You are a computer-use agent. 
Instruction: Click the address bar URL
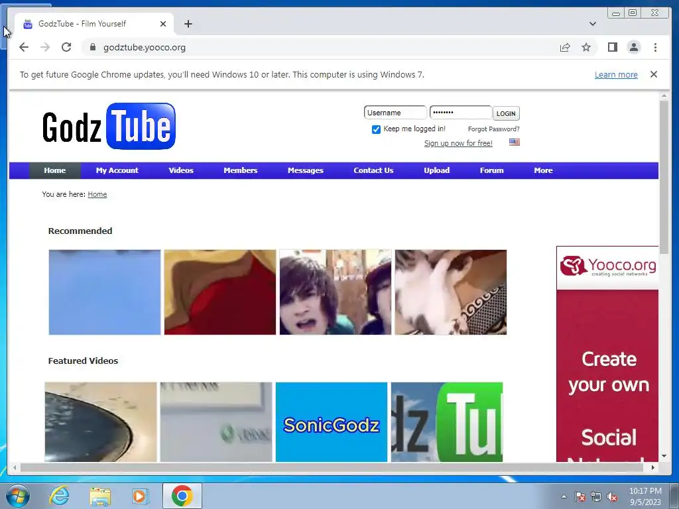click(144, 47)
